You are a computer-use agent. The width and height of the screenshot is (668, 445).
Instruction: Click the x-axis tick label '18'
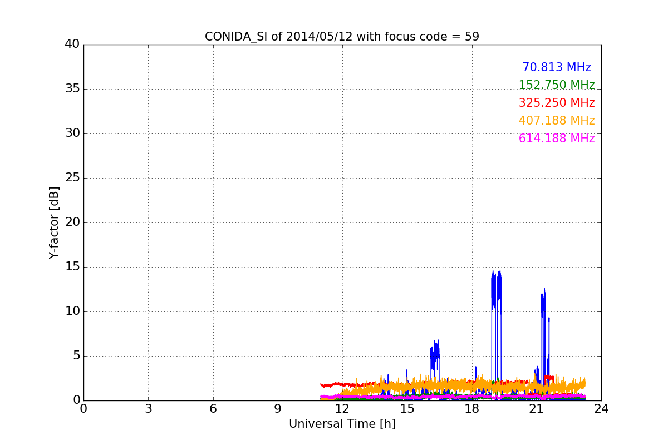[x=472, y=409]
